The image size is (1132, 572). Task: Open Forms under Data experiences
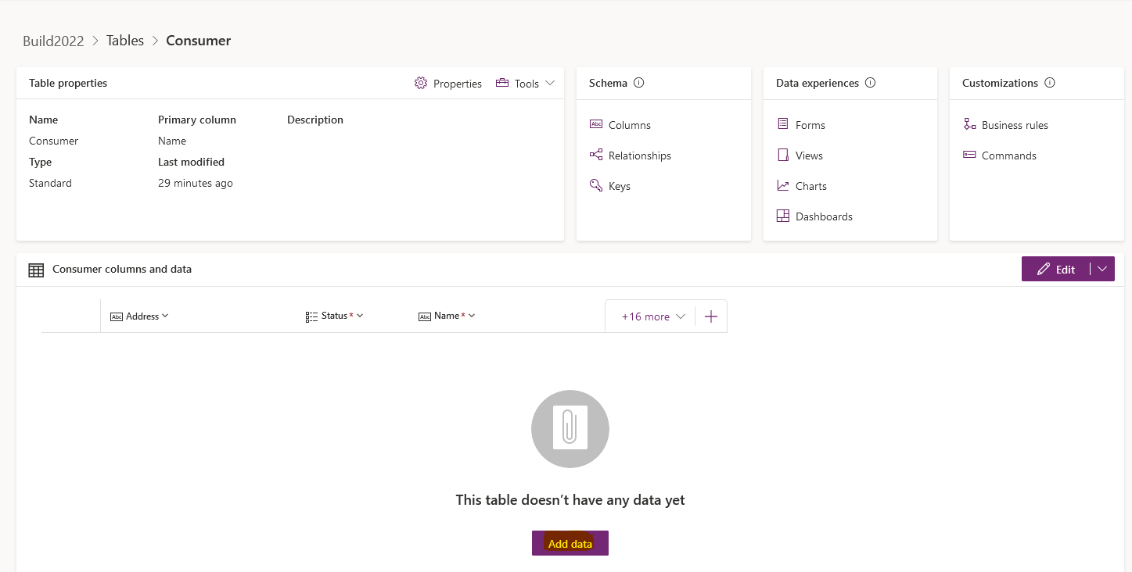coord(810,125)
